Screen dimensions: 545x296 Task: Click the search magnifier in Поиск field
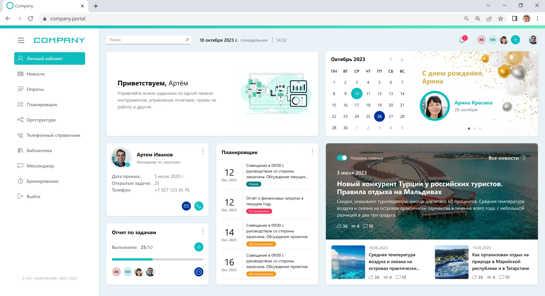pos(187,40)
